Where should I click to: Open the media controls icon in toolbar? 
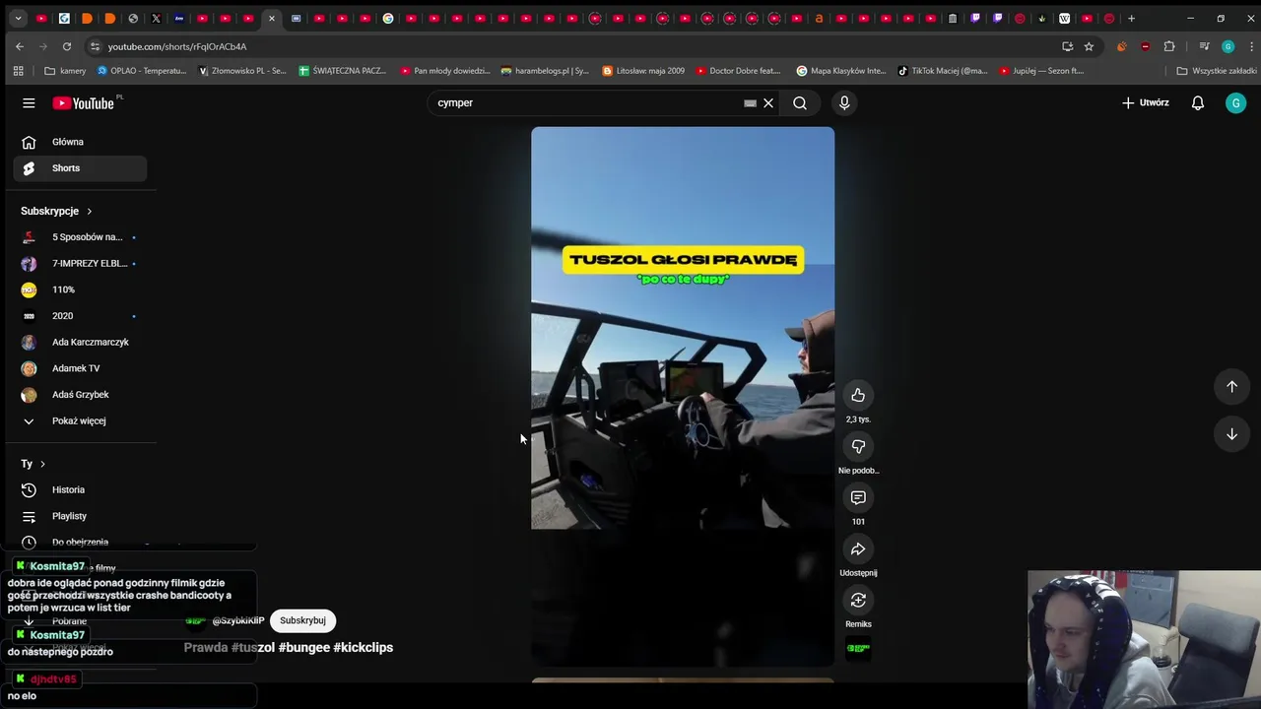tap(1204, 46)
